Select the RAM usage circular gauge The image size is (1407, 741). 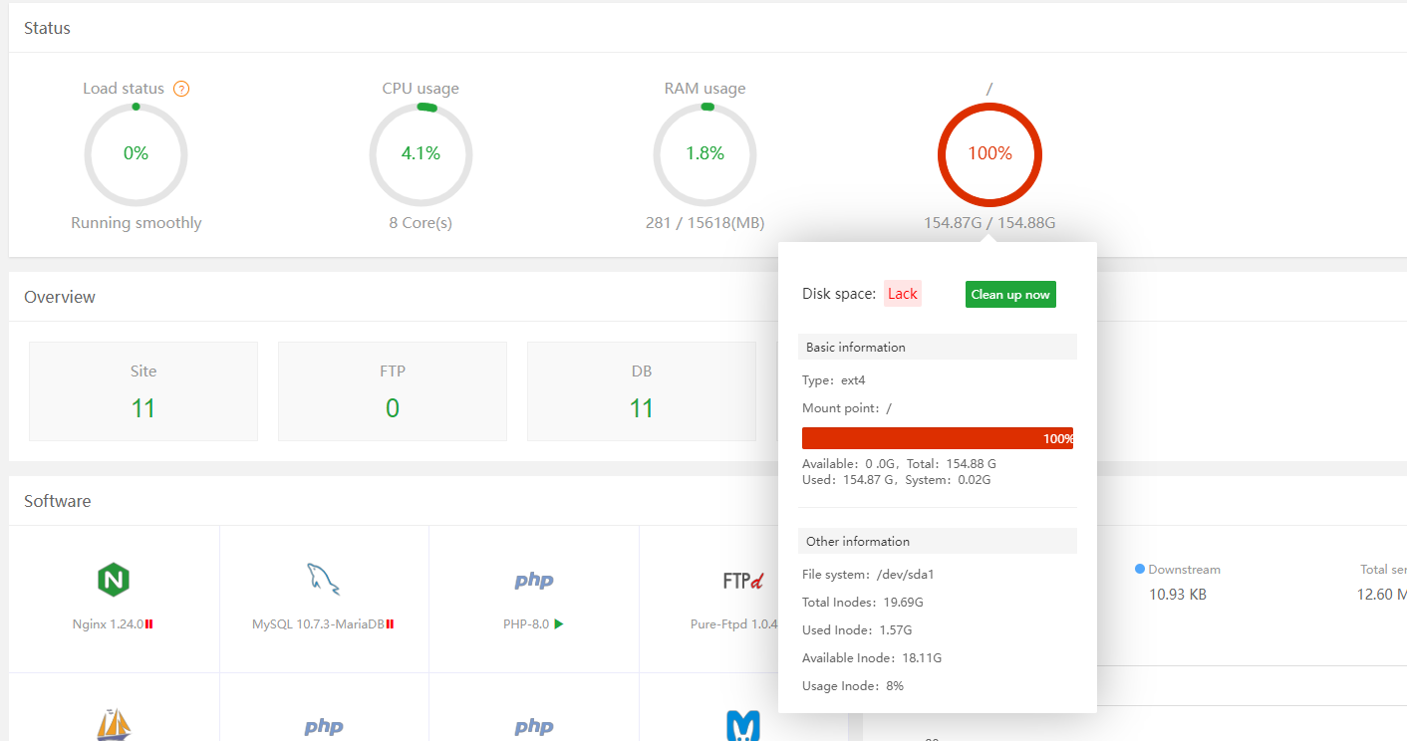704,154
